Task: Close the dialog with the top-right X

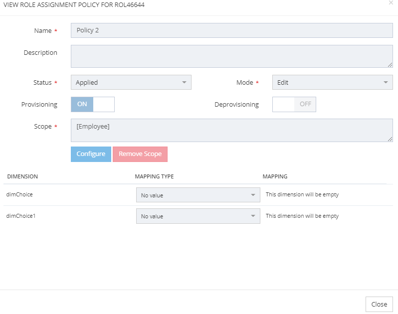Action: [x=391, y=3]
